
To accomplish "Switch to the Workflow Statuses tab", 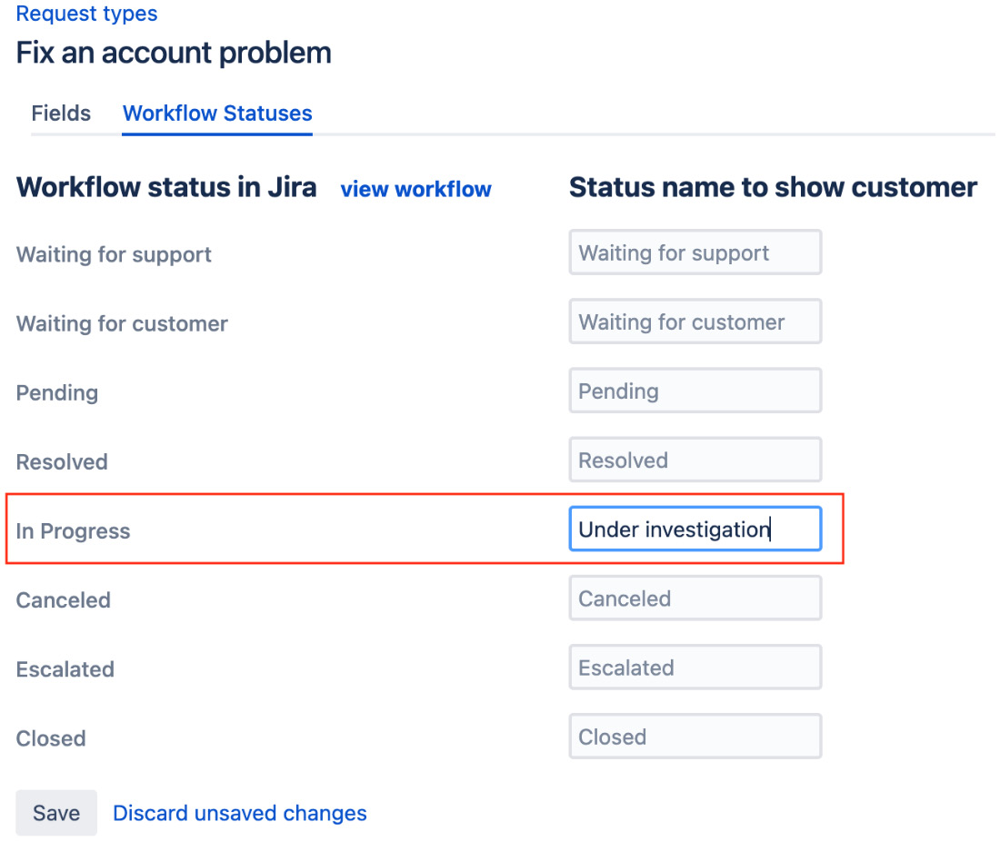I will [x=216, y=113].
